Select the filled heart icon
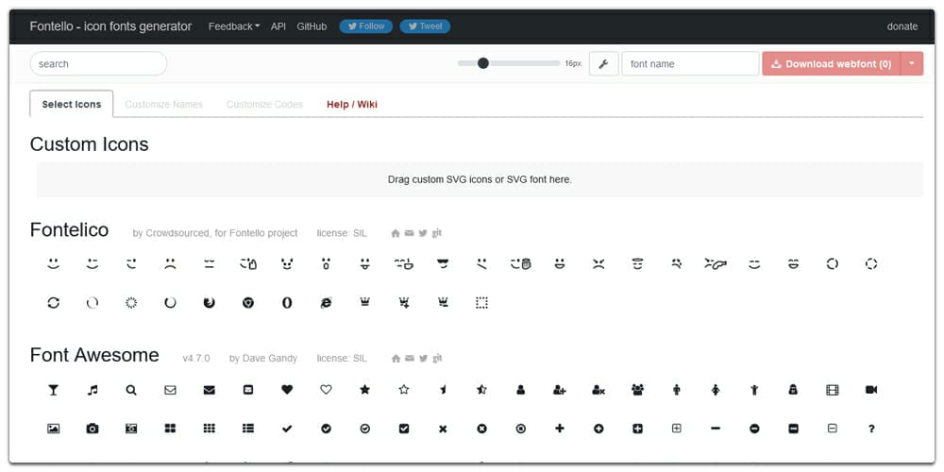The height and width of the screenshot is (472, 944). [x=287, y=390]
